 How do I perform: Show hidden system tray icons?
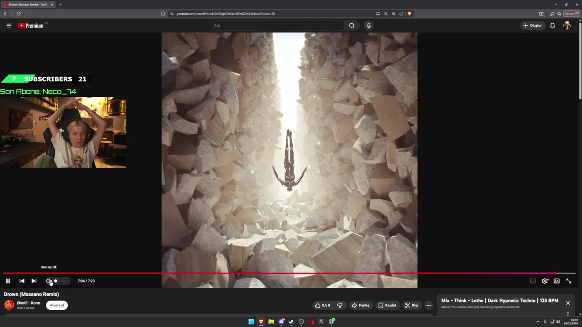[x=538, y=322]
